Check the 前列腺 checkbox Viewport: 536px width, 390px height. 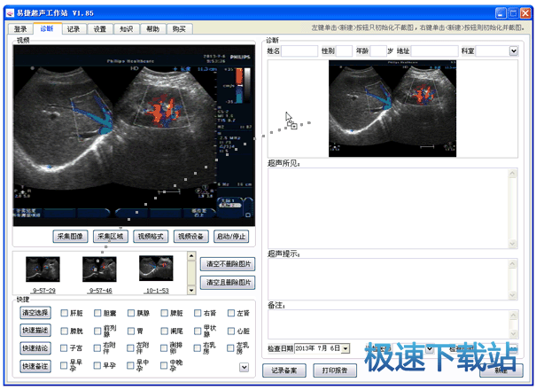pyautogui.click(x=97, y=331)
